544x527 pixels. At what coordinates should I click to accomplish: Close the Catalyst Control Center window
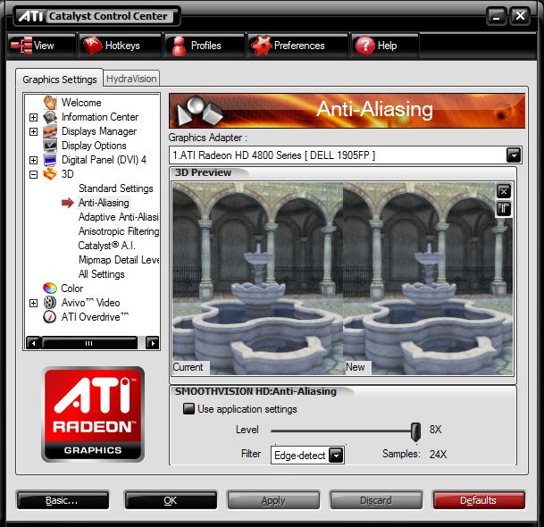520,16
